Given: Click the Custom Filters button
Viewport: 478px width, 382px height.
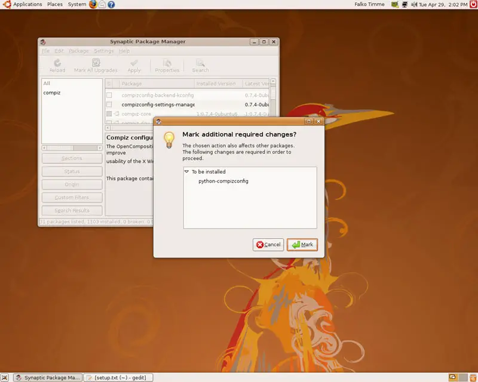Looking at the screenshot, I should (72, 198).
